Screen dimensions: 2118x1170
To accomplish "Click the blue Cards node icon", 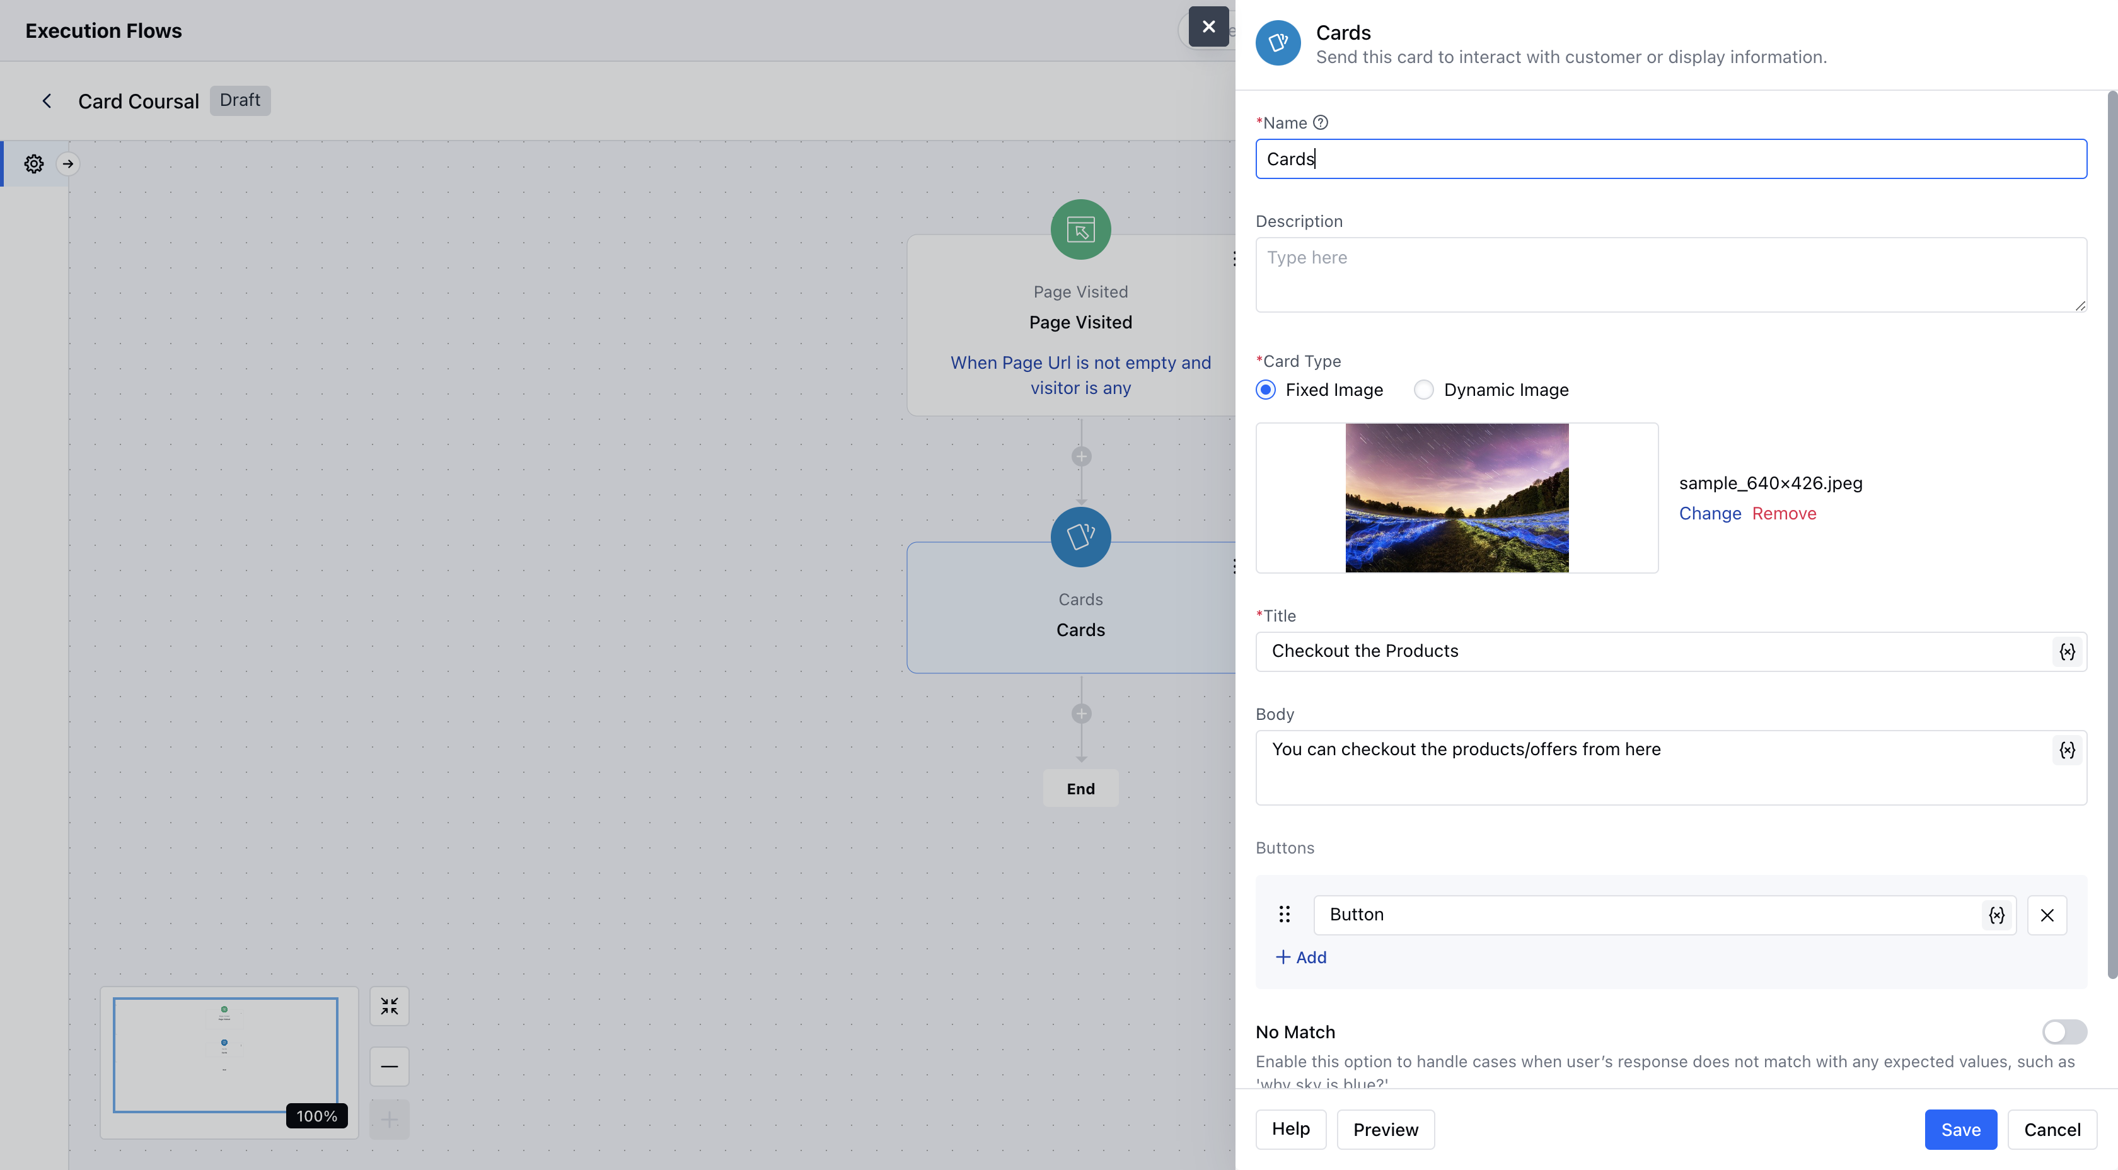I will click(1080, 537).
